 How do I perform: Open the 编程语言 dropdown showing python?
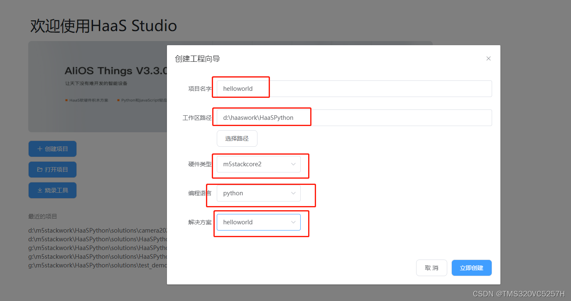point(259,193)
